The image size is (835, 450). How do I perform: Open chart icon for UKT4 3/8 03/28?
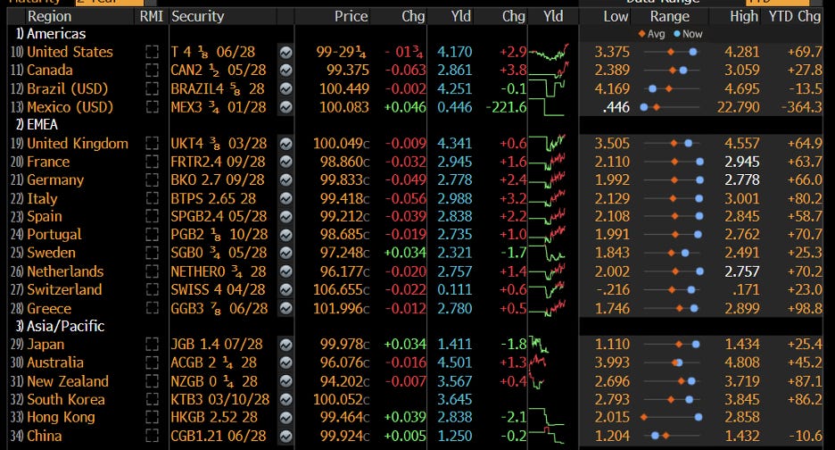click(286, 144)
